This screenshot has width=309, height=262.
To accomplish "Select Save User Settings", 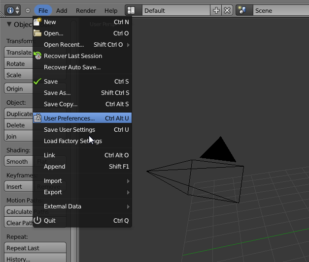I will [82, 130].
